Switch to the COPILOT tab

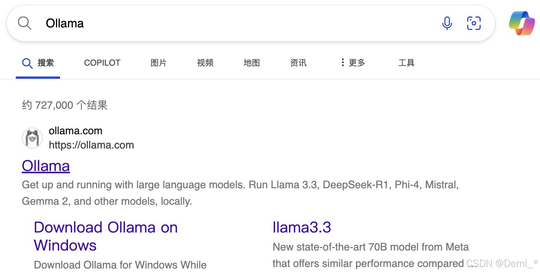(x=102, y=63)
